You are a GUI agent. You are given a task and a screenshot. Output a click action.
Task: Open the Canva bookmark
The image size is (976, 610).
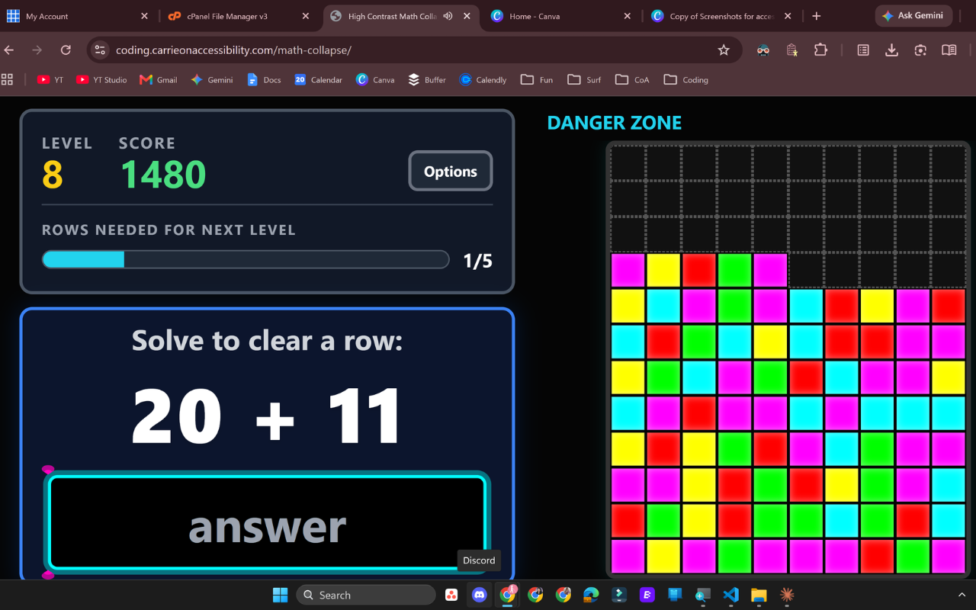point(375,79)
